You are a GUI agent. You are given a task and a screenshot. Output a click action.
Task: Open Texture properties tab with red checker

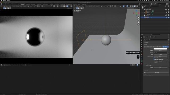142,64
